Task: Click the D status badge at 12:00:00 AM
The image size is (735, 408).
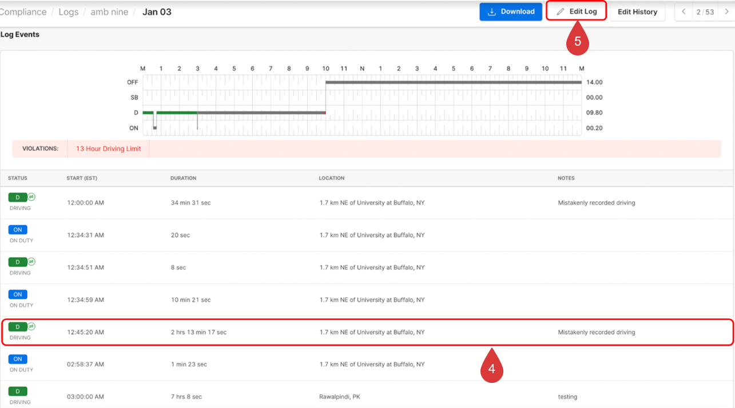Action: click(x=17, y=197)
